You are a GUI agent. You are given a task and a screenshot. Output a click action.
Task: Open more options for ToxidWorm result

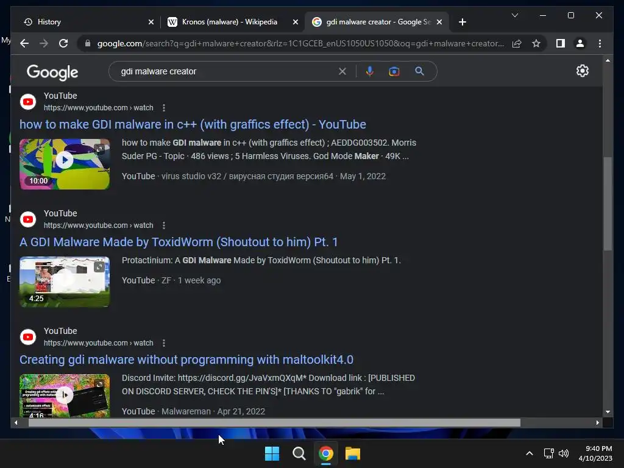[164, 225]
